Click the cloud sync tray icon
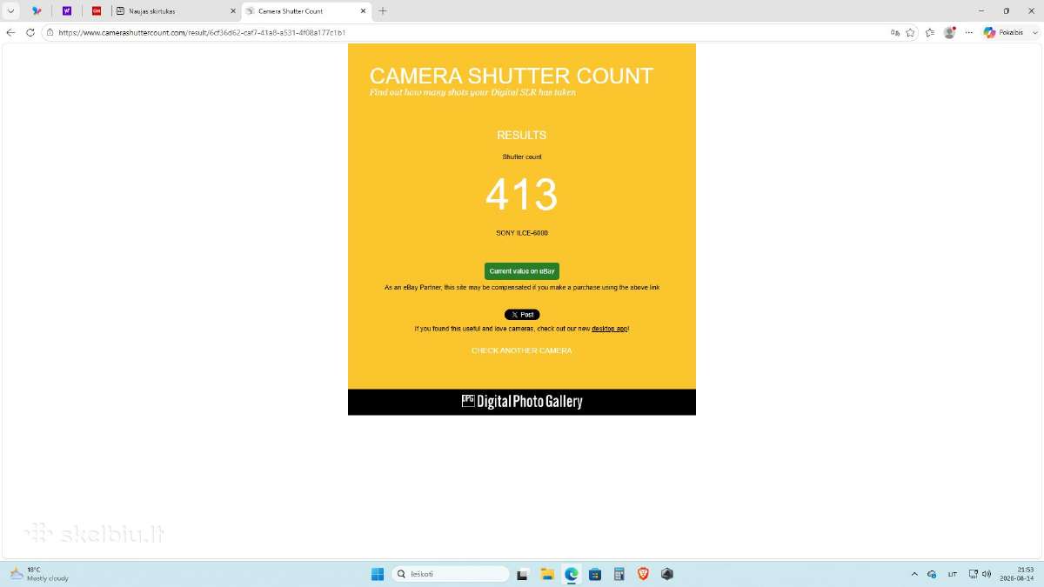The image size is (1044, 587). [x=932, y=574]
